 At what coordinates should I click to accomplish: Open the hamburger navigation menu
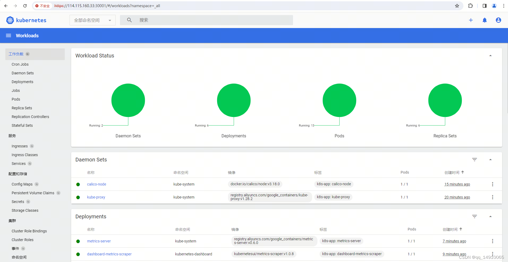point(8,35)
